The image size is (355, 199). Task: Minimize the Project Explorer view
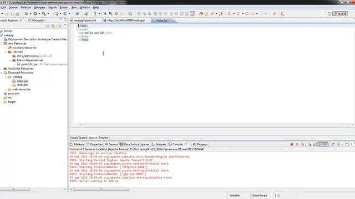pos(60,20)
